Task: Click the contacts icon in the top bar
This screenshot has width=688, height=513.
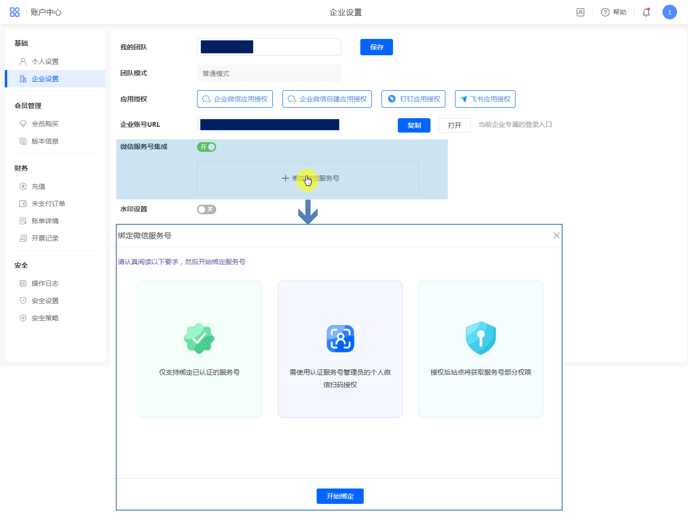Action: pos(580,12)
